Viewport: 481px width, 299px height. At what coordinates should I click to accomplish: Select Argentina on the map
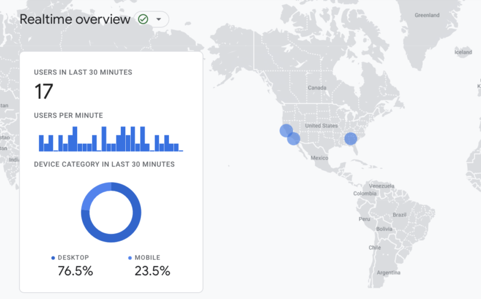pos(388,273)
